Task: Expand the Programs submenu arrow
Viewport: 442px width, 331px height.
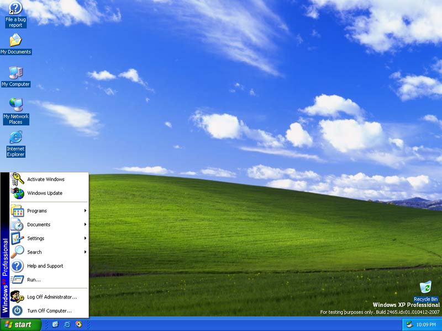Action: tap(85, 211)
